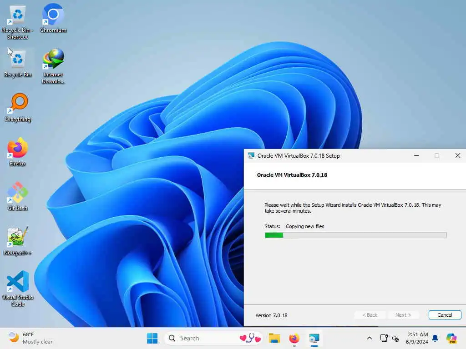Open the Recycle Bin - Shortcut desktop icon
Image resolution: width=466 pixels, height=349 pixels.
18,21
